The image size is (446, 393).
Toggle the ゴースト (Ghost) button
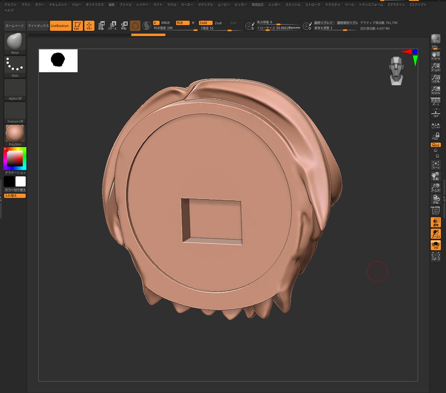coord(436,234)
